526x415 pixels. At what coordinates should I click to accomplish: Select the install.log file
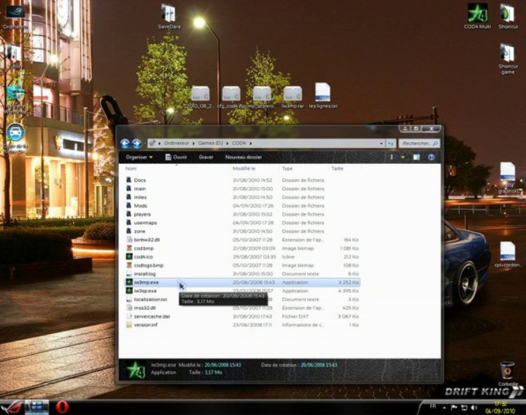[x=145, y=274]
